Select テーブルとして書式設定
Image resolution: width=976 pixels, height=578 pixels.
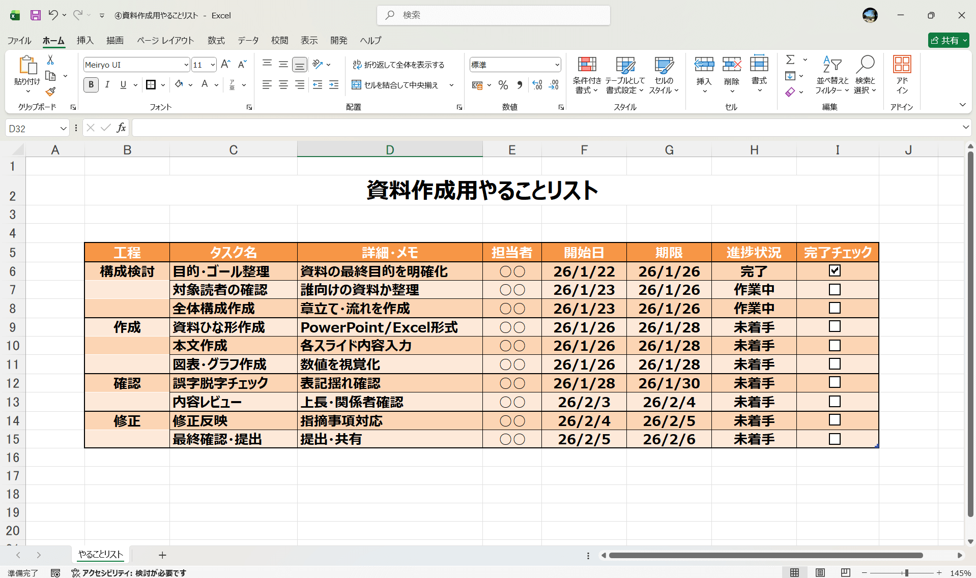625,75
